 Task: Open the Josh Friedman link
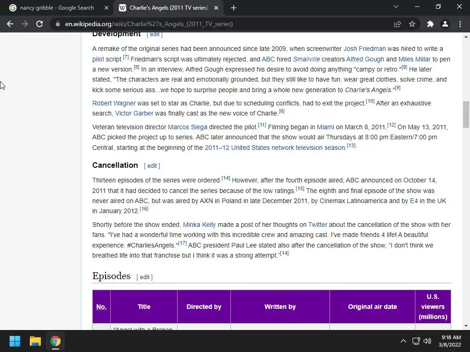364,49
